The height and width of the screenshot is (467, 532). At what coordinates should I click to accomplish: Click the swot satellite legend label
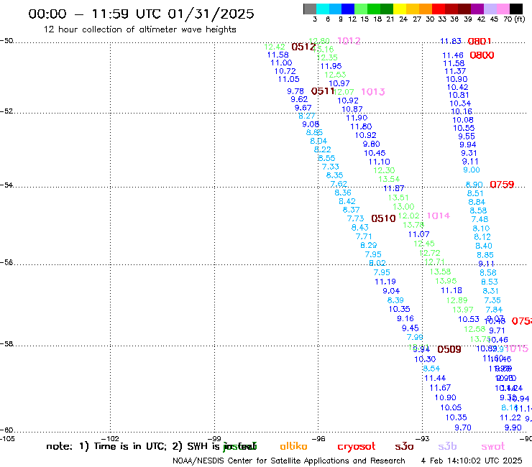[493, 446]
